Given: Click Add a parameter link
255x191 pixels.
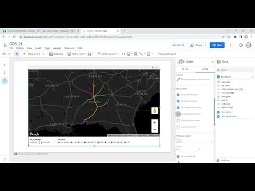Looking at the screenshot, I should coord(229,116).
